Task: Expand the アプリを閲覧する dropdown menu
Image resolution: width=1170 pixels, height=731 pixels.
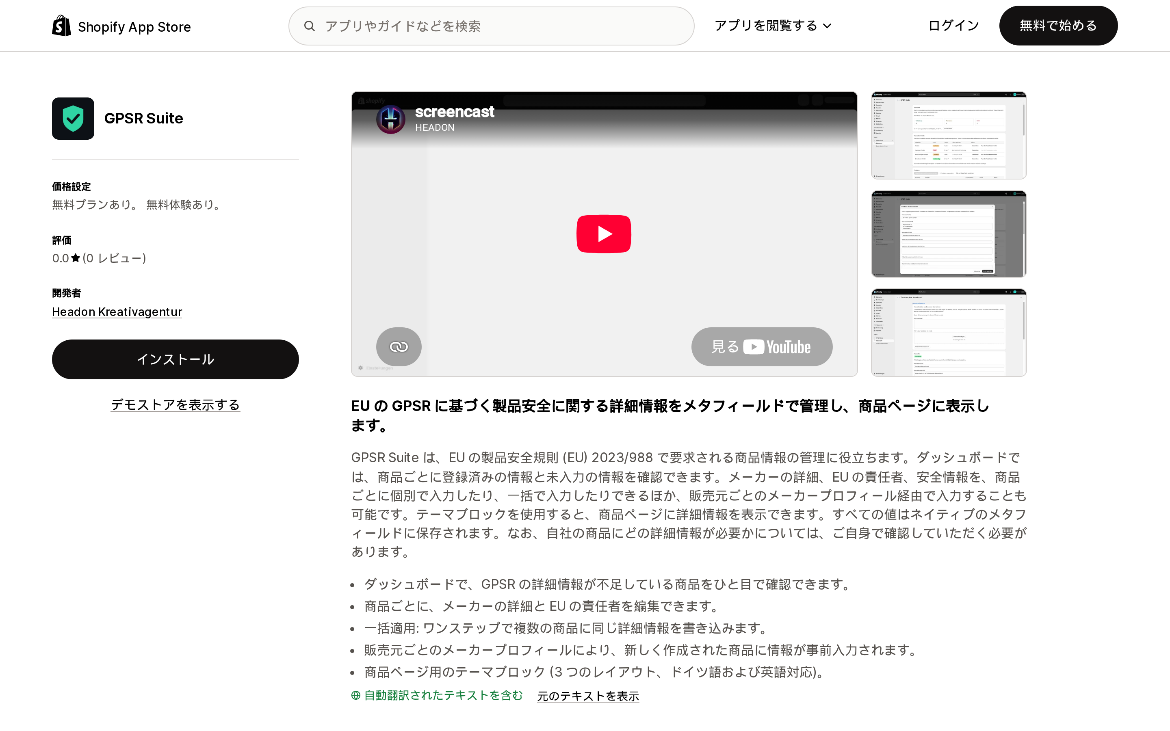Action: coord(773,26)
